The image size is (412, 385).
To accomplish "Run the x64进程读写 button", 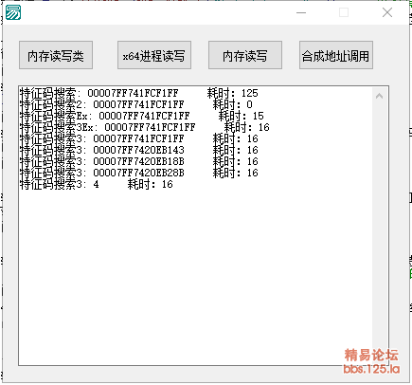I will coord(154,55).
